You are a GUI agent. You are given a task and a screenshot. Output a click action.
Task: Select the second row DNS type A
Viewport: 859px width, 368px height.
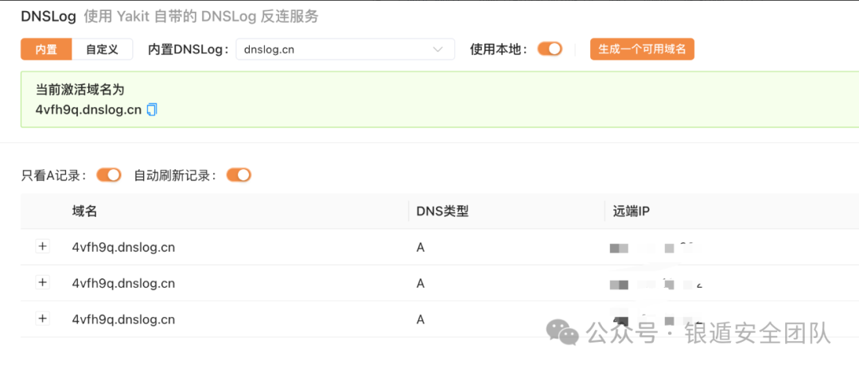tap(421, 283)
